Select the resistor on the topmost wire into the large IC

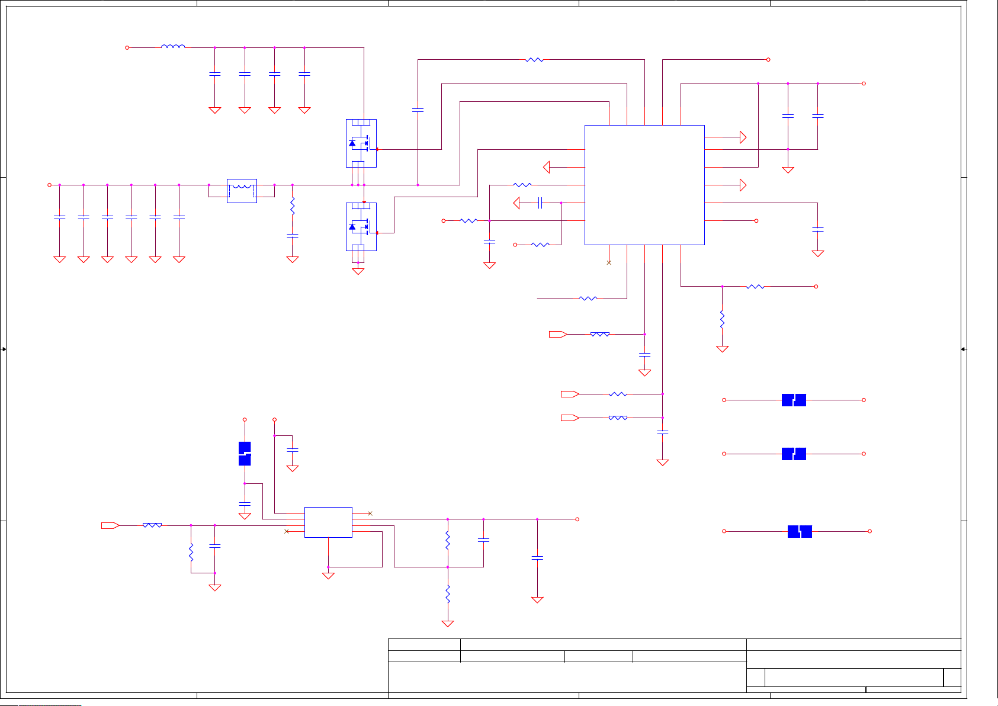[x=534, y=60]
